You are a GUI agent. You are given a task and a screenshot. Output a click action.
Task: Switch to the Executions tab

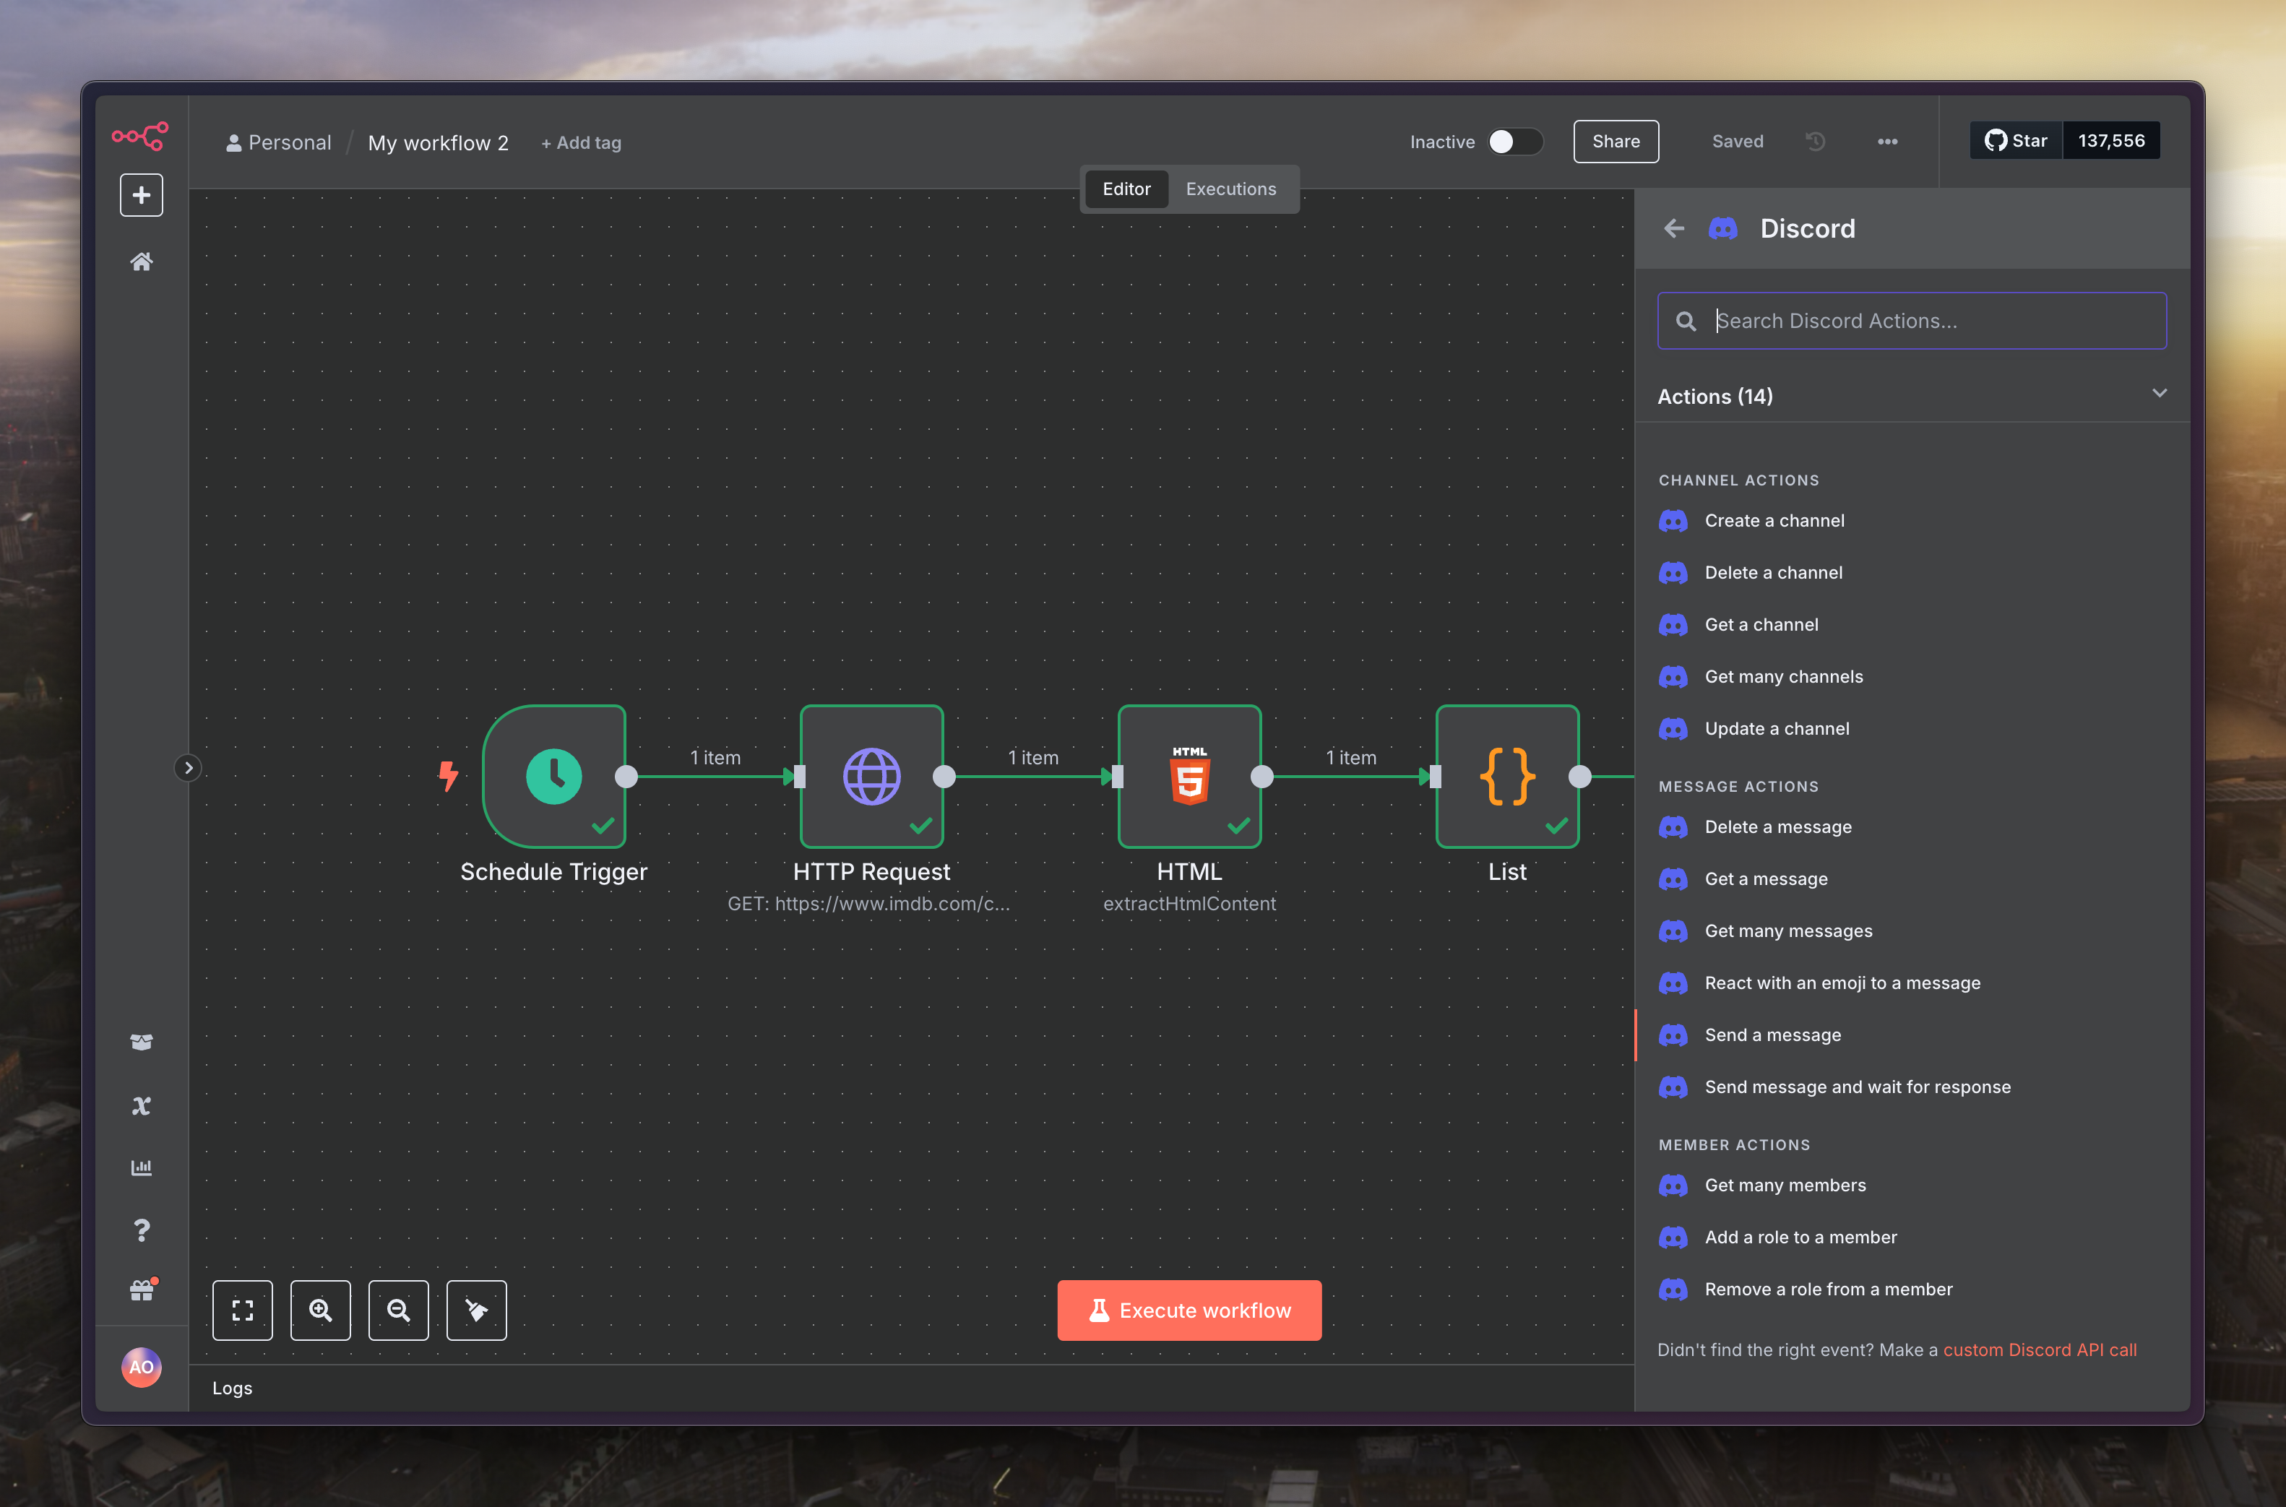click(x=1230, y=189)
